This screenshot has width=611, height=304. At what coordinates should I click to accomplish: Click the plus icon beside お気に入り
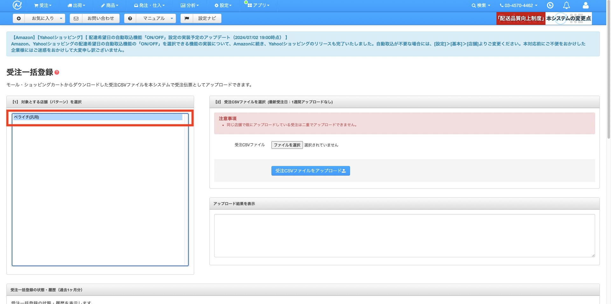pos(19,18)
